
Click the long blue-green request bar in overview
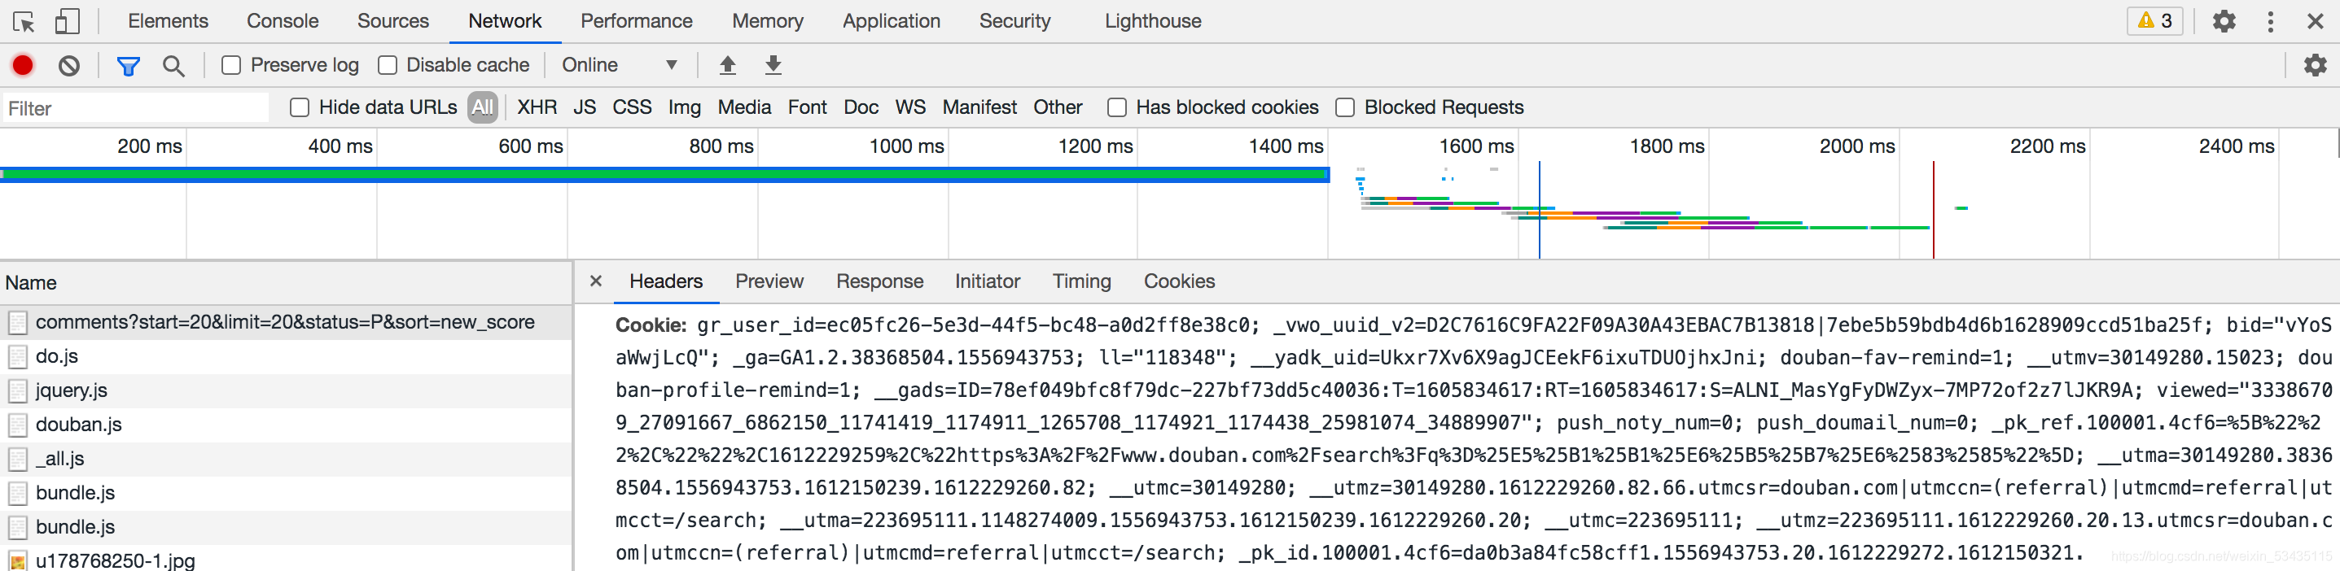[665, 174]
